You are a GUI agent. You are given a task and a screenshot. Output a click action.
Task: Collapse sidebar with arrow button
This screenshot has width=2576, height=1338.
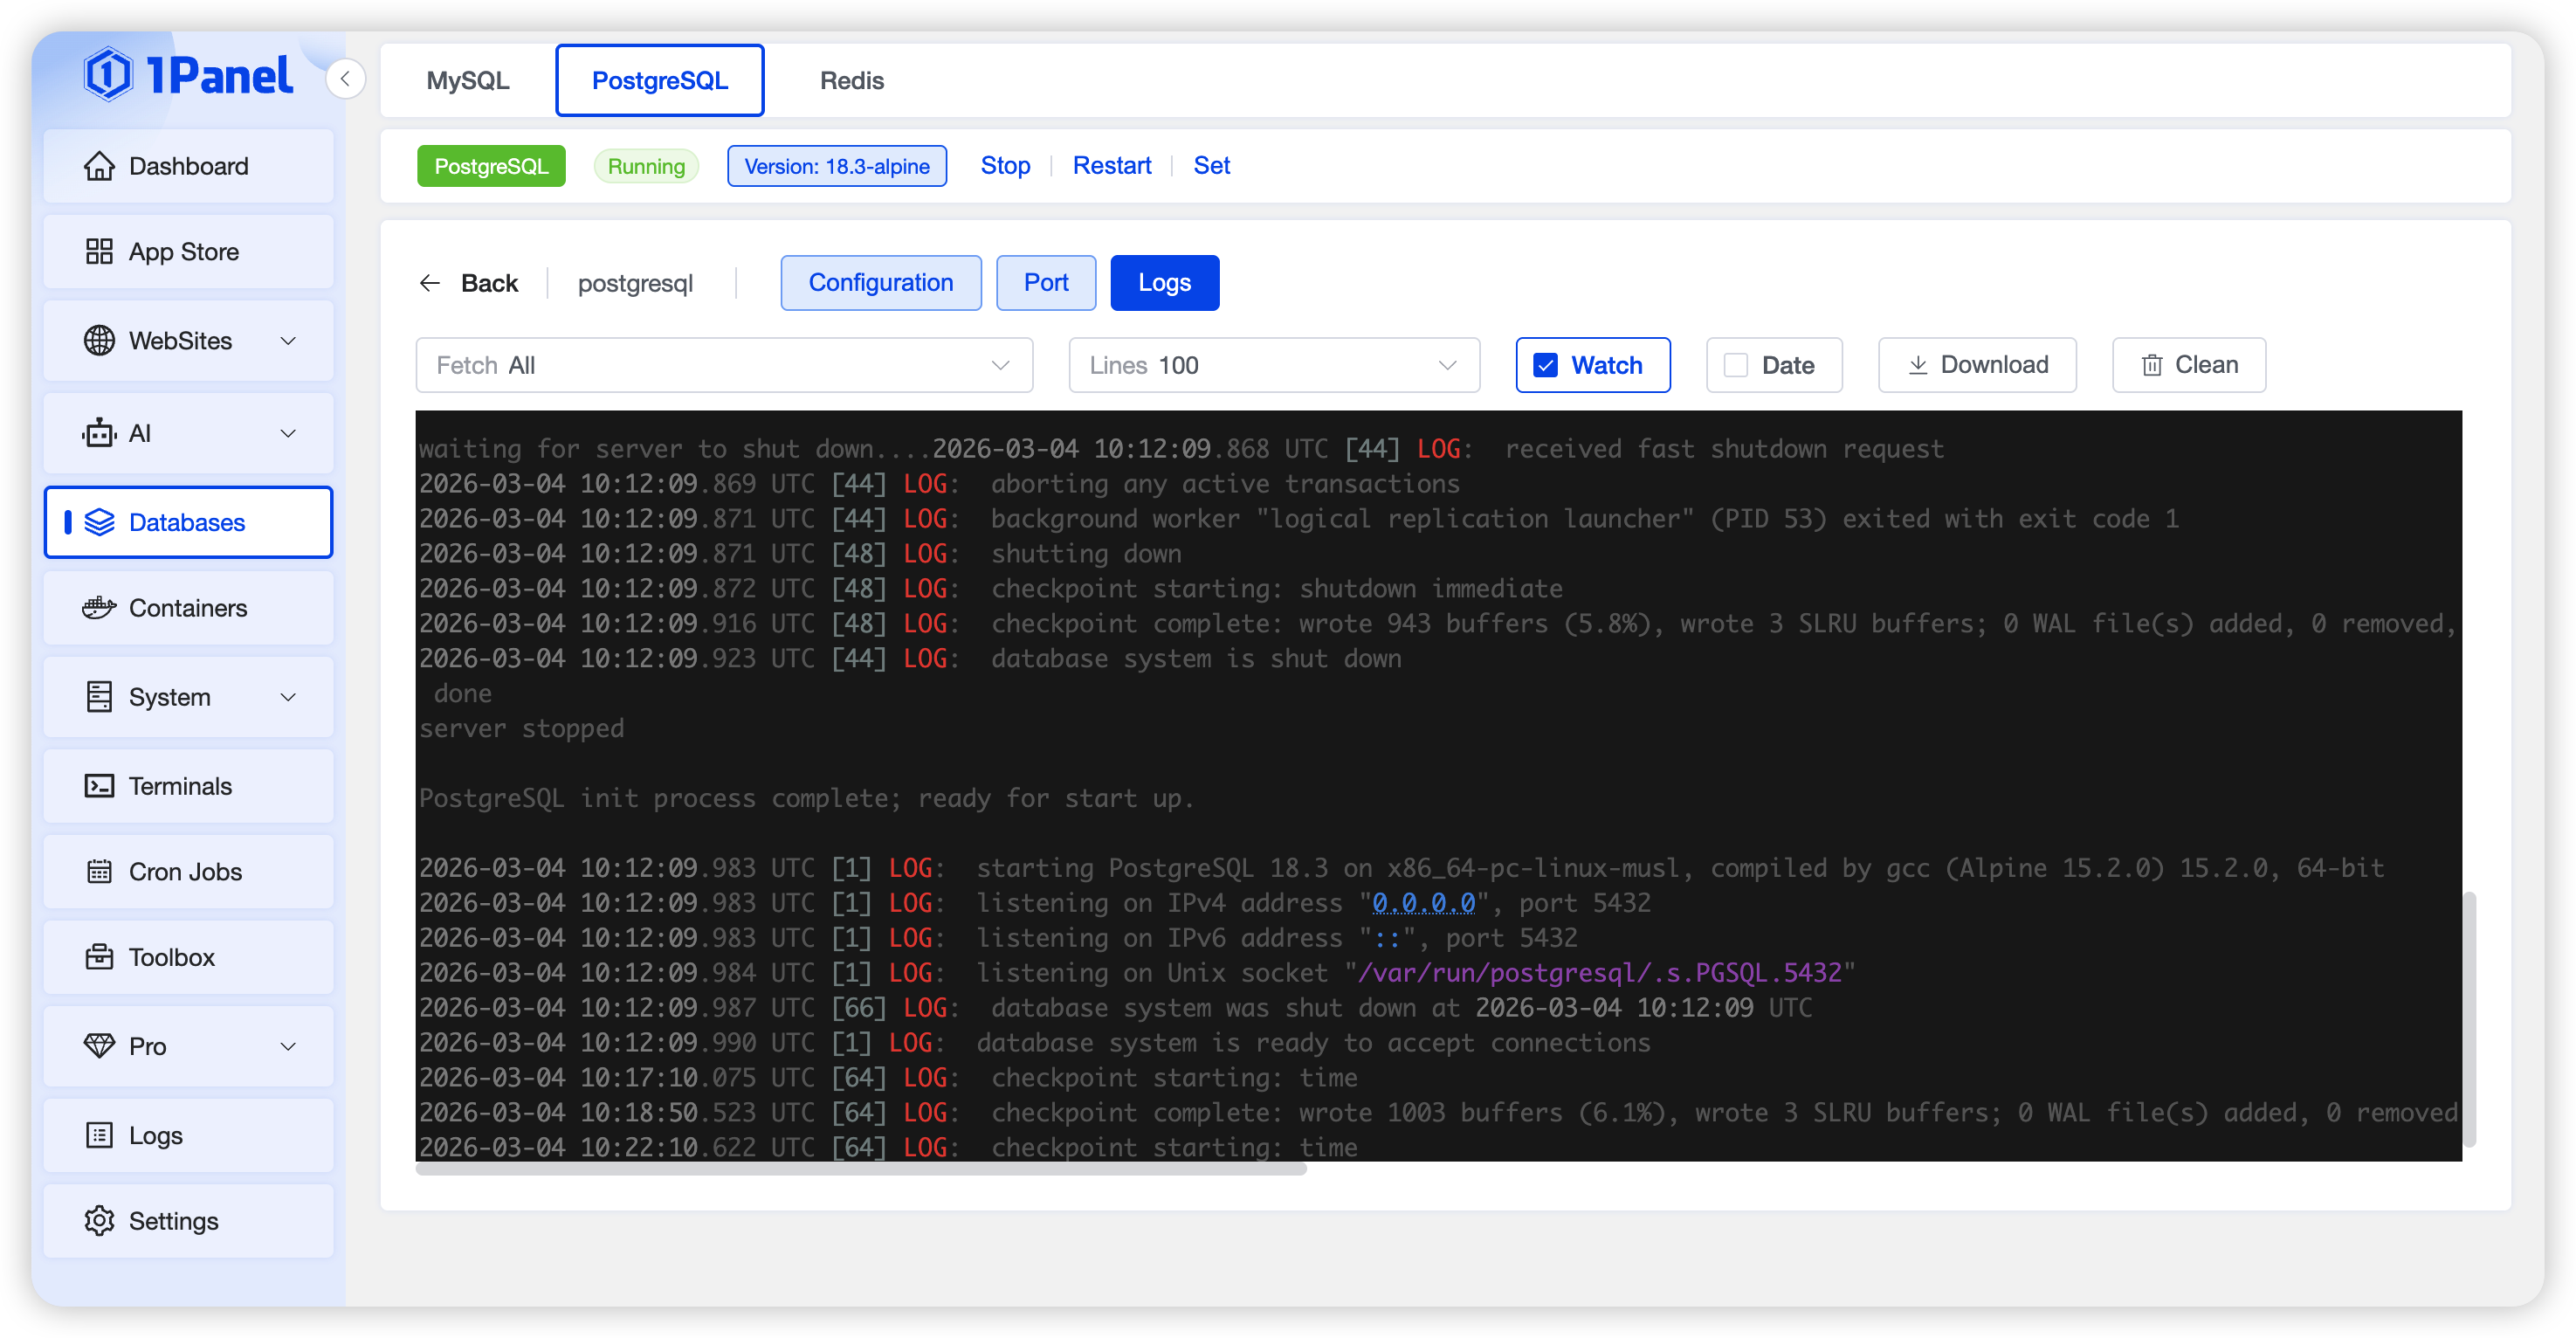[345, 79]
